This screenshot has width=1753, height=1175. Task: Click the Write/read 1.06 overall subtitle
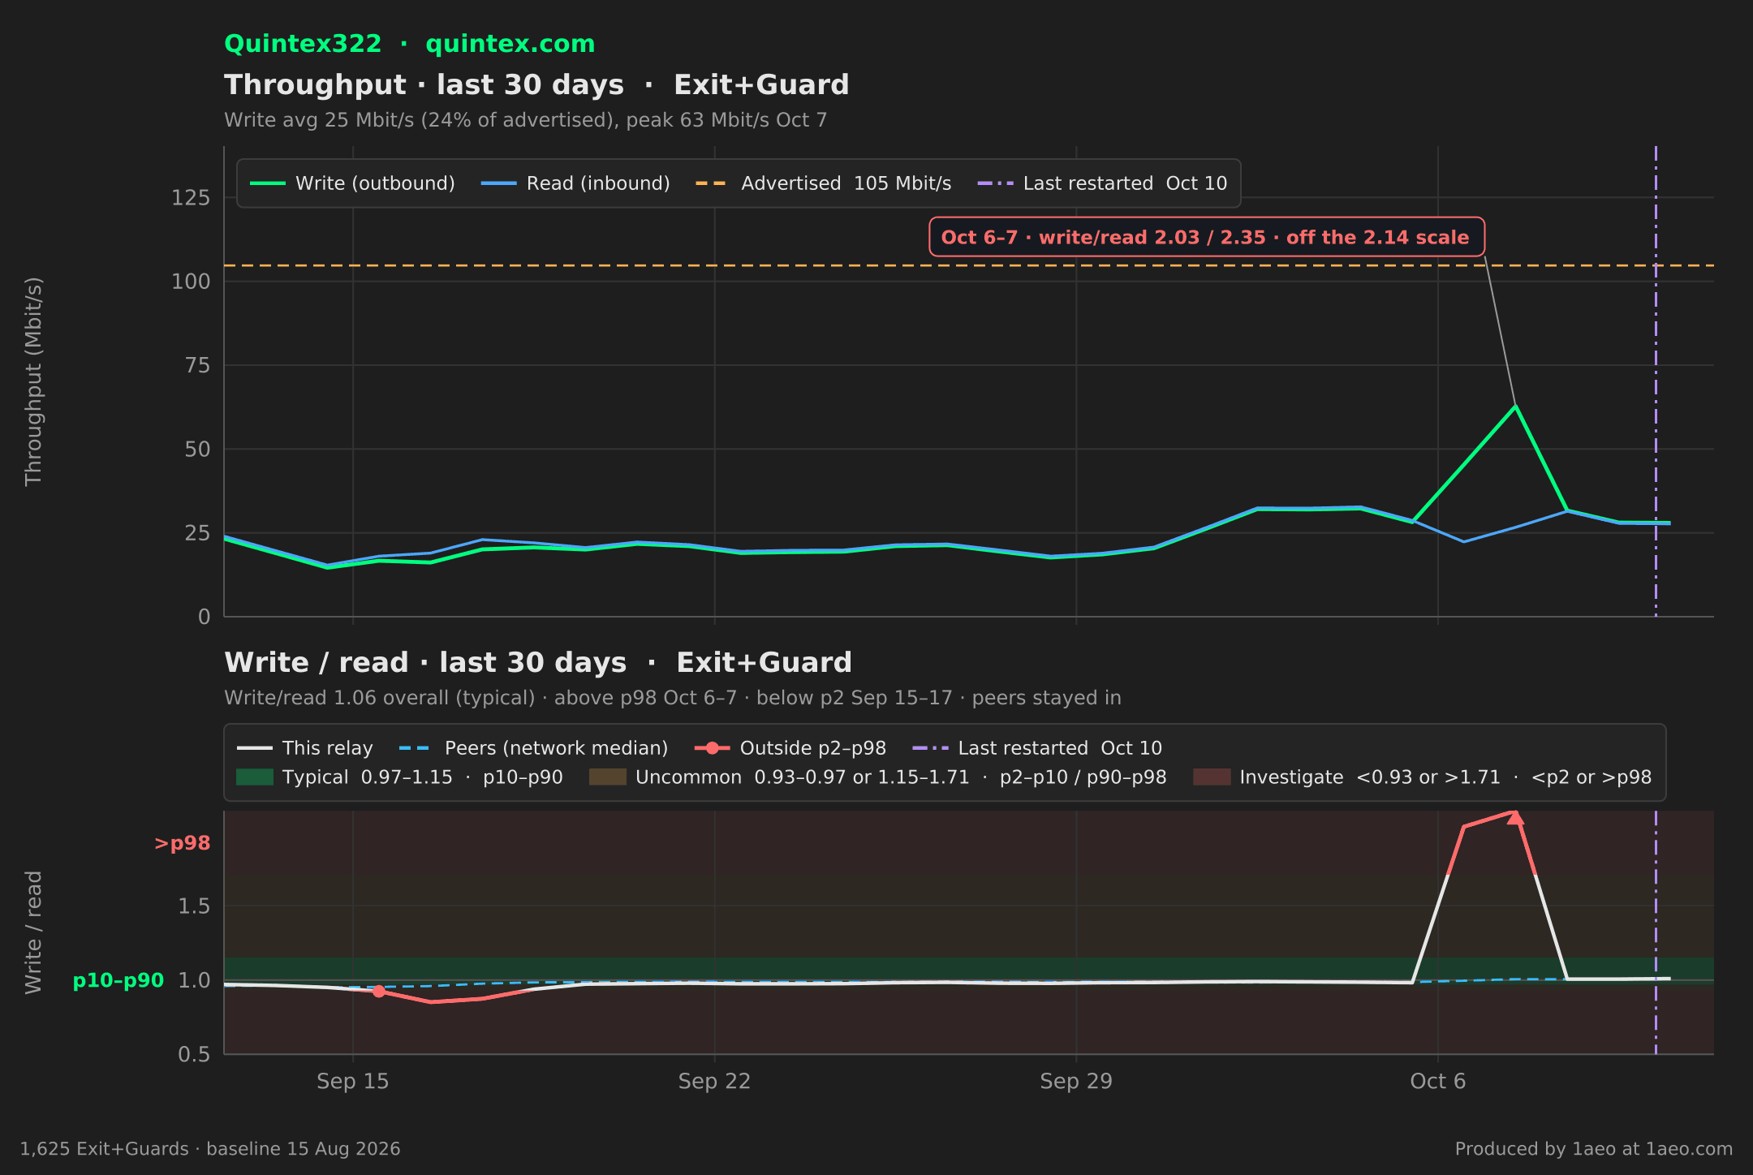click(x=673, y=698)
